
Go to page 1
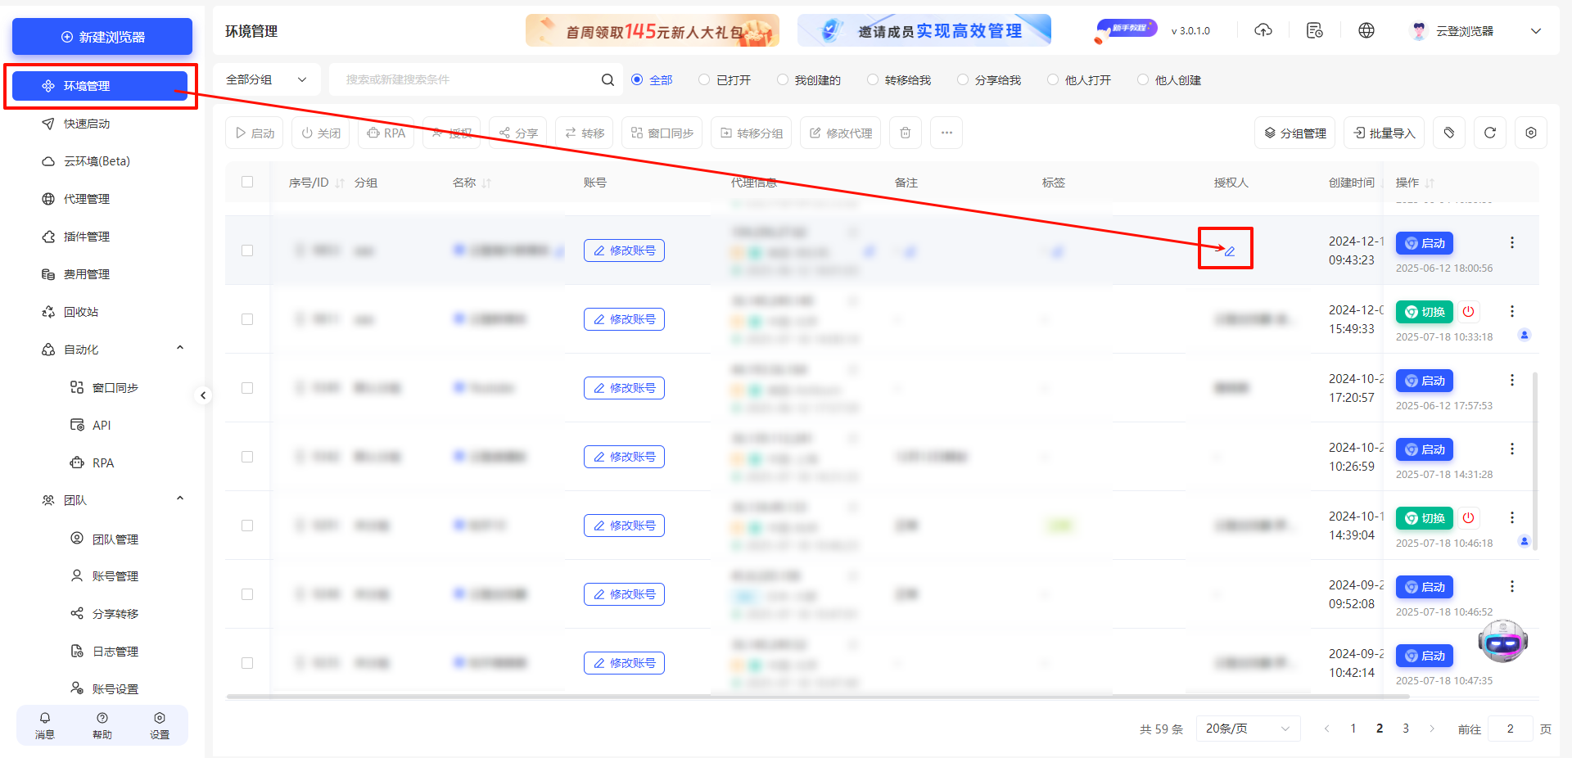[1353, 729]
